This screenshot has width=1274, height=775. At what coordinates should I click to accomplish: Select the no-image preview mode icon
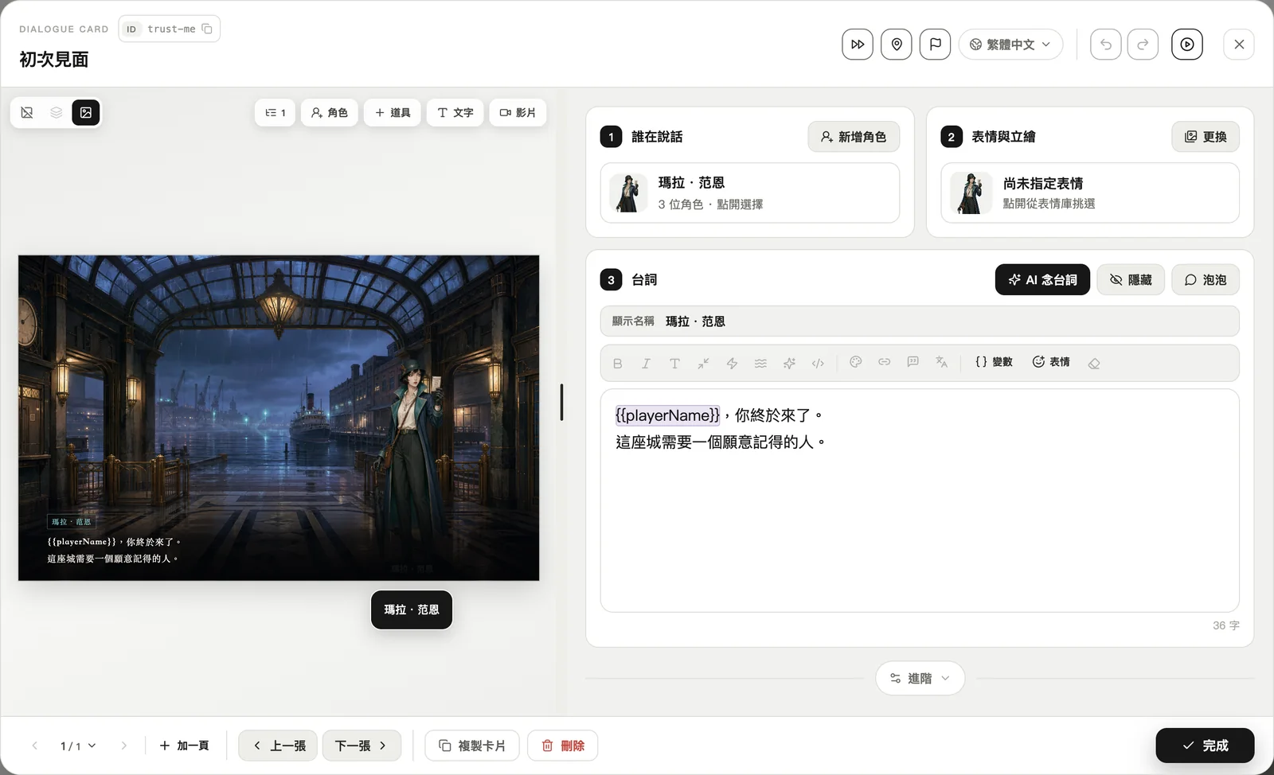(27, 113)
